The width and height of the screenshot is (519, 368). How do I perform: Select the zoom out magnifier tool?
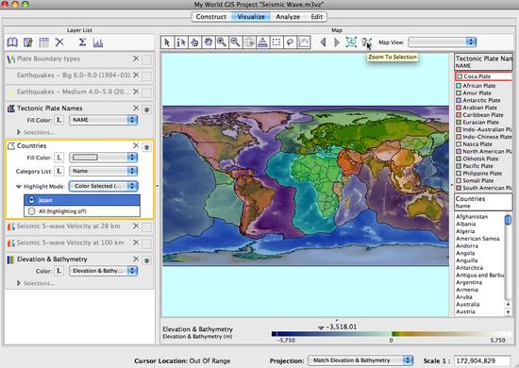click(x=235, y=42)
